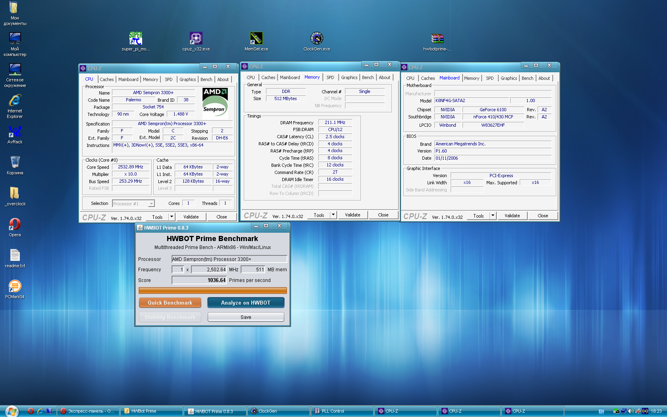Click the BIOS date 01/11/2006

pos(493,158)
